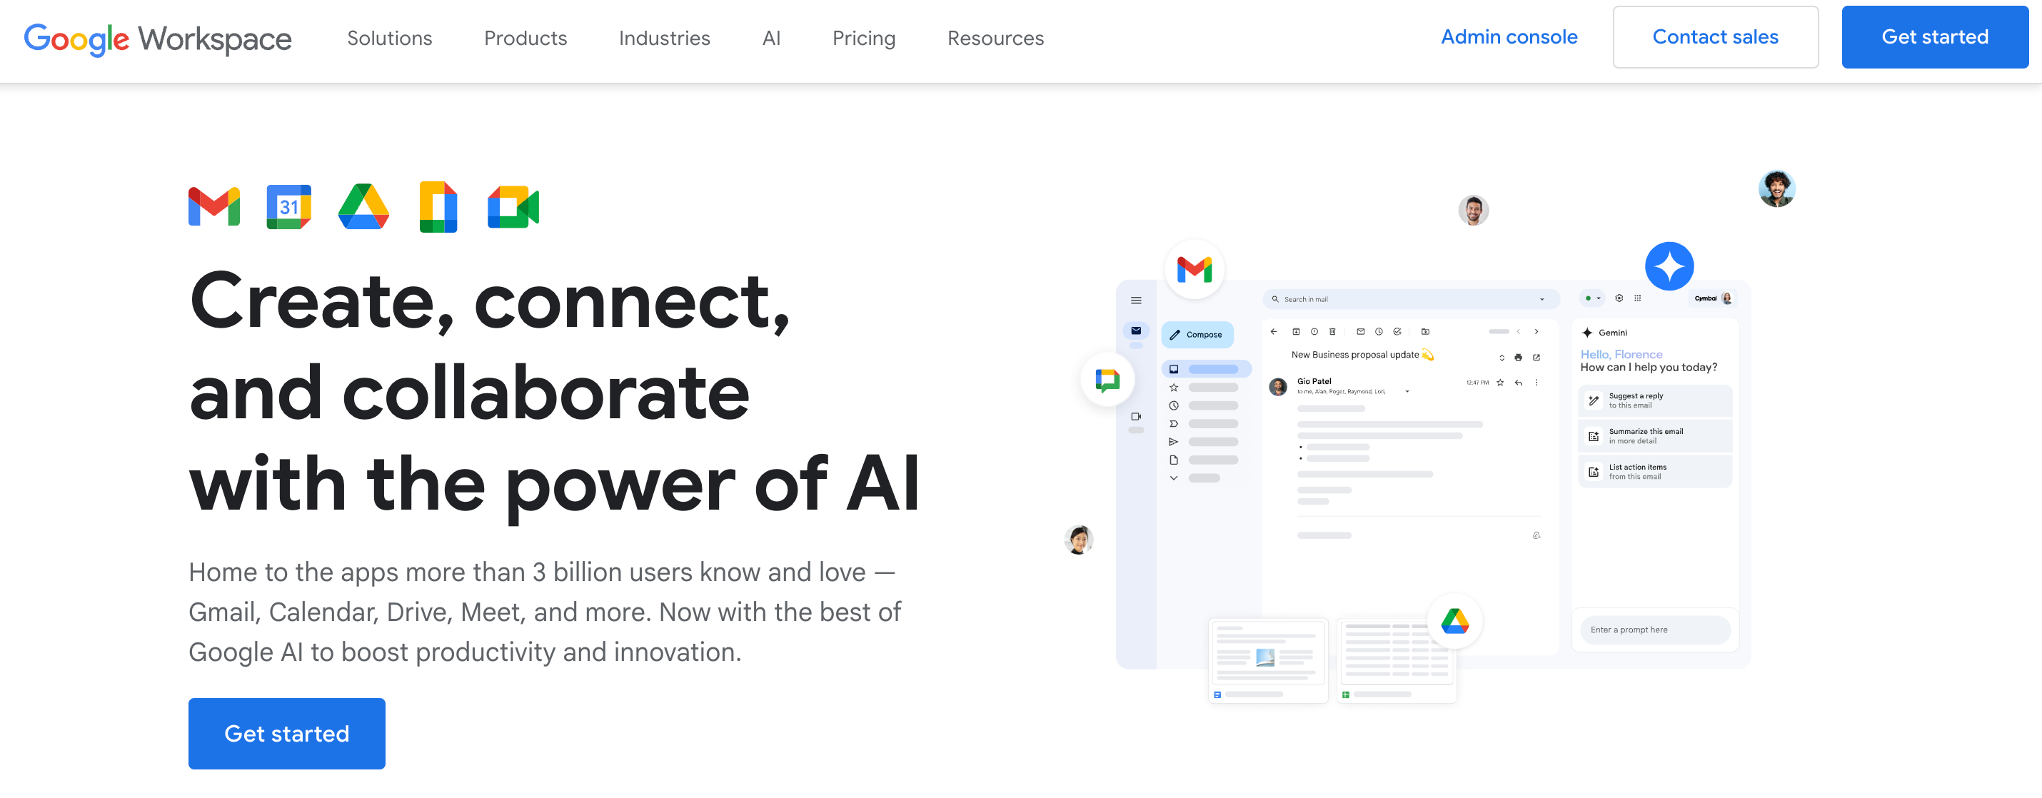The image size is (2042, 798).
Task: Click the Starred star icon in folder list
Action: (x=1174, y=388)
